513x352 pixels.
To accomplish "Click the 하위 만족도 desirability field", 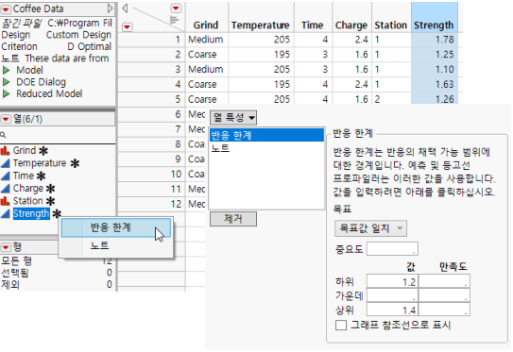I will pyautogui.click(x=444, y=281).
